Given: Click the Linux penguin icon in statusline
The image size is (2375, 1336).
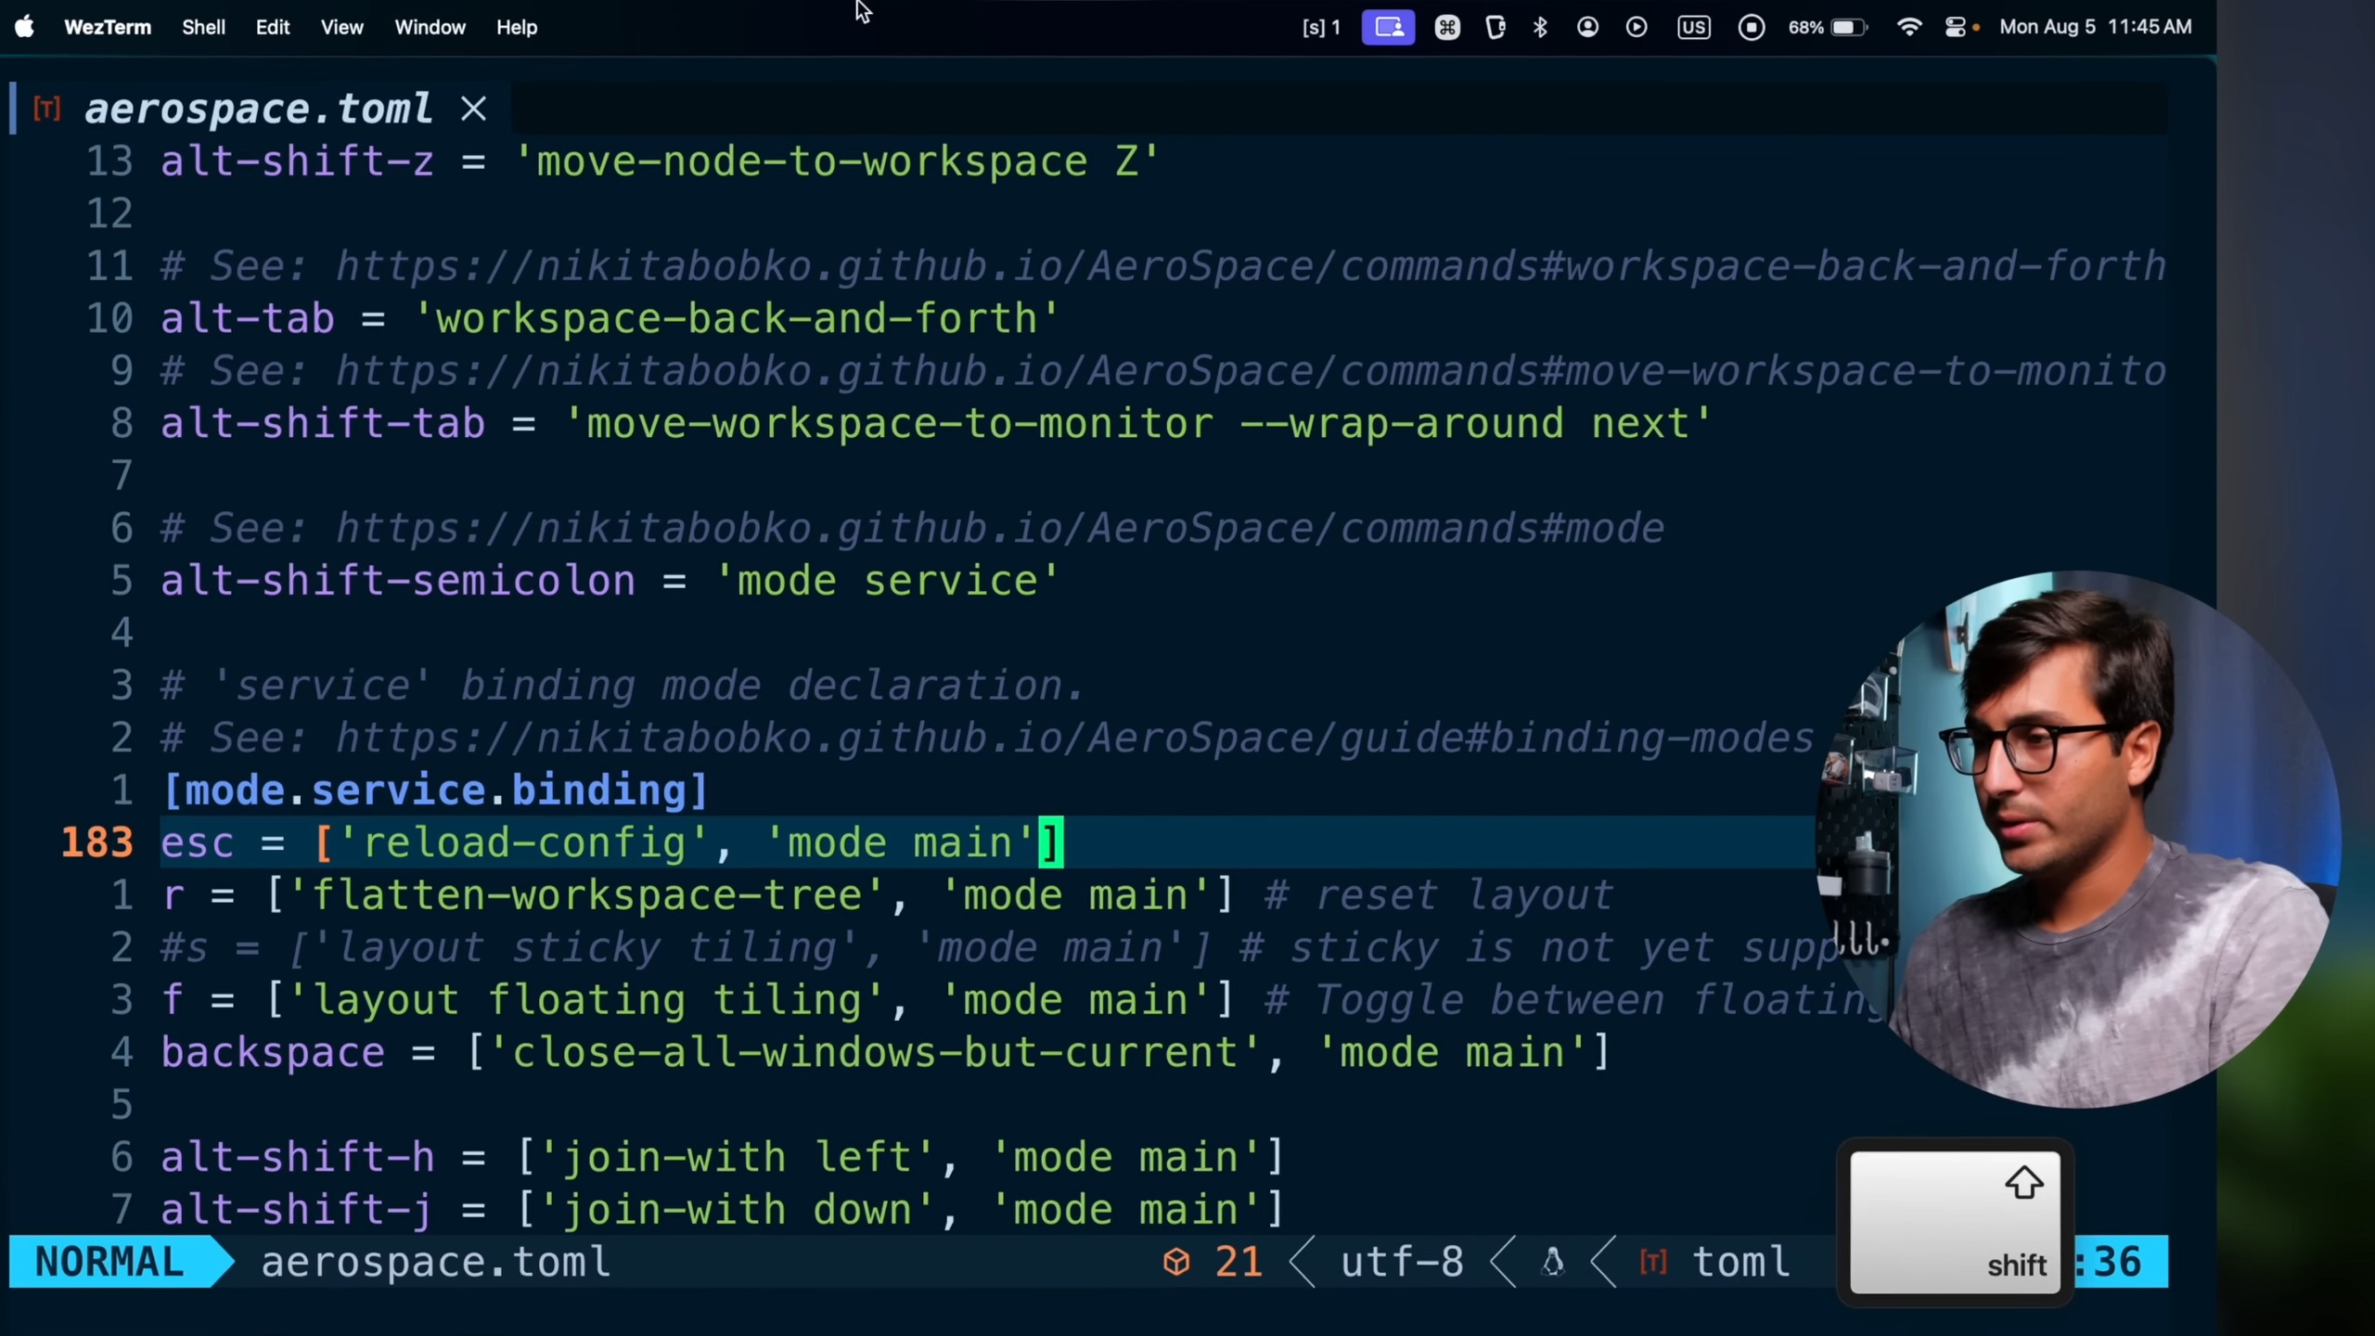Looking at the screenshot, I should click(1553, 1263).
